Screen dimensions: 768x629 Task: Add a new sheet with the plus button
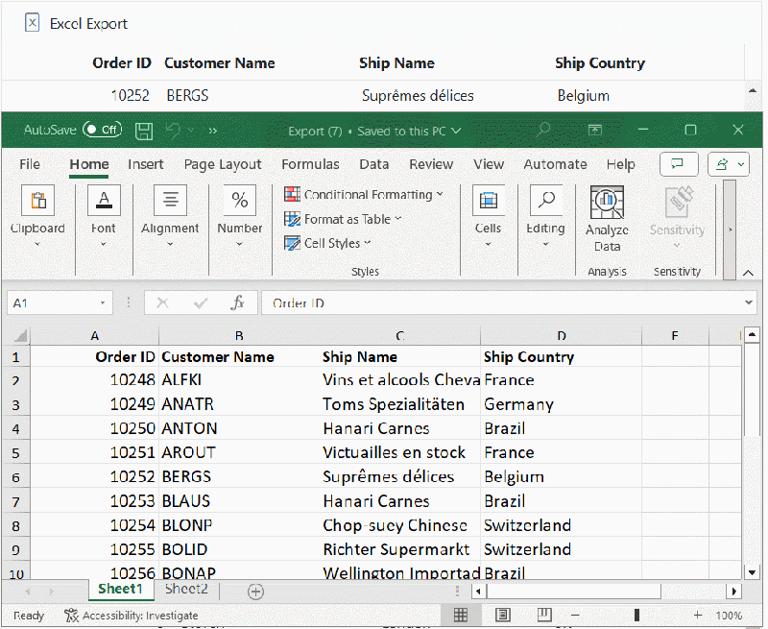(255, 590)
